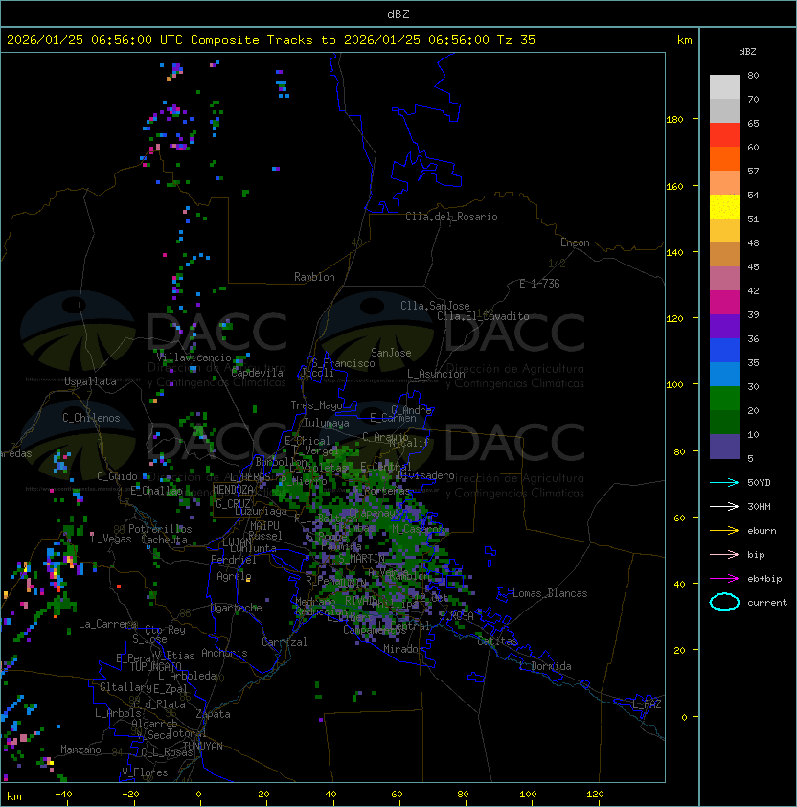Screen dimensions: 797x807
Task: Click the 'Mirador' place label
Action: click(x=403, y=649)
